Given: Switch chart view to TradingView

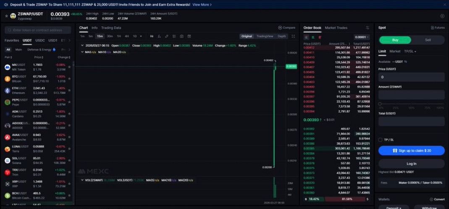Looking at the screenshot, I should click(265, 36).
